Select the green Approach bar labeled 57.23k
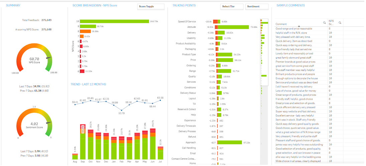This screenshot has width=366, height=166. pos(230,142)
